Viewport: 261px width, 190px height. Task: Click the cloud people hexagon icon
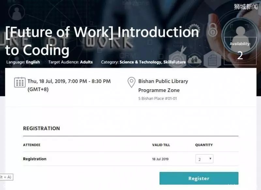coord(194,60)
